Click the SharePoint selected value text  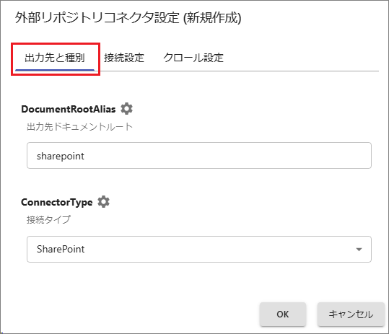coord(61,249)
